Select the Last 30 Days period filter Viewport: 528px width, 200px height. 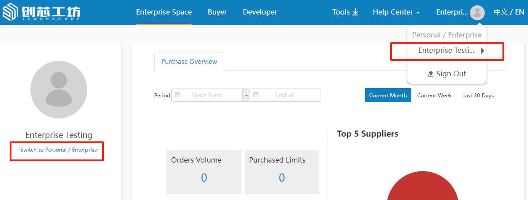478,96
